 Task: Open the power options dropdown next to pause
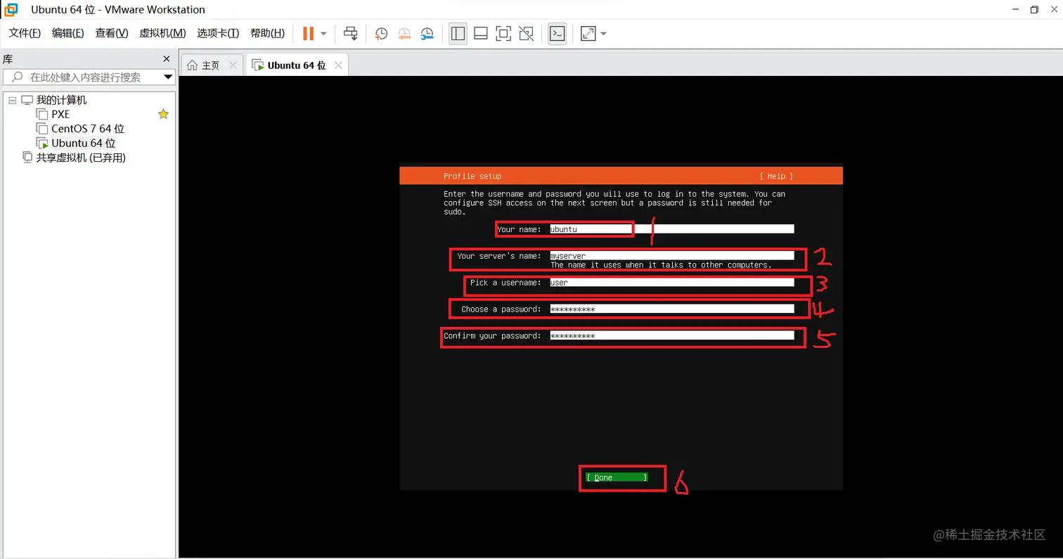[x=323, y=33]
